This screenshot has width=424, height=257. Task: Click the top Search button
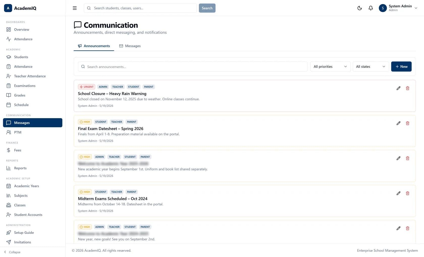tap(207, 8)
